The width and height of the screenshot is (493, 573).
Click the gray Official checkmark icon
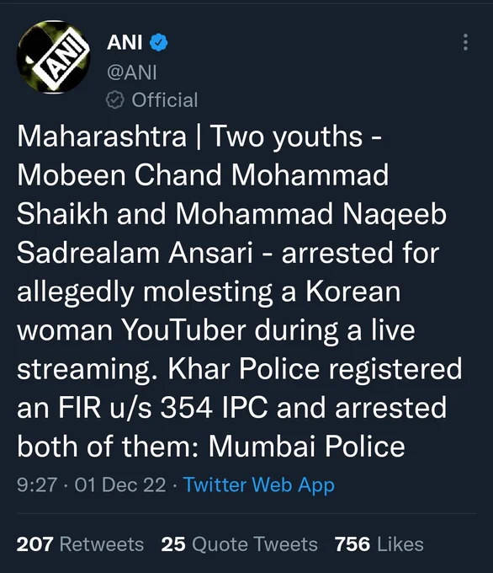(x=115, y=100)
